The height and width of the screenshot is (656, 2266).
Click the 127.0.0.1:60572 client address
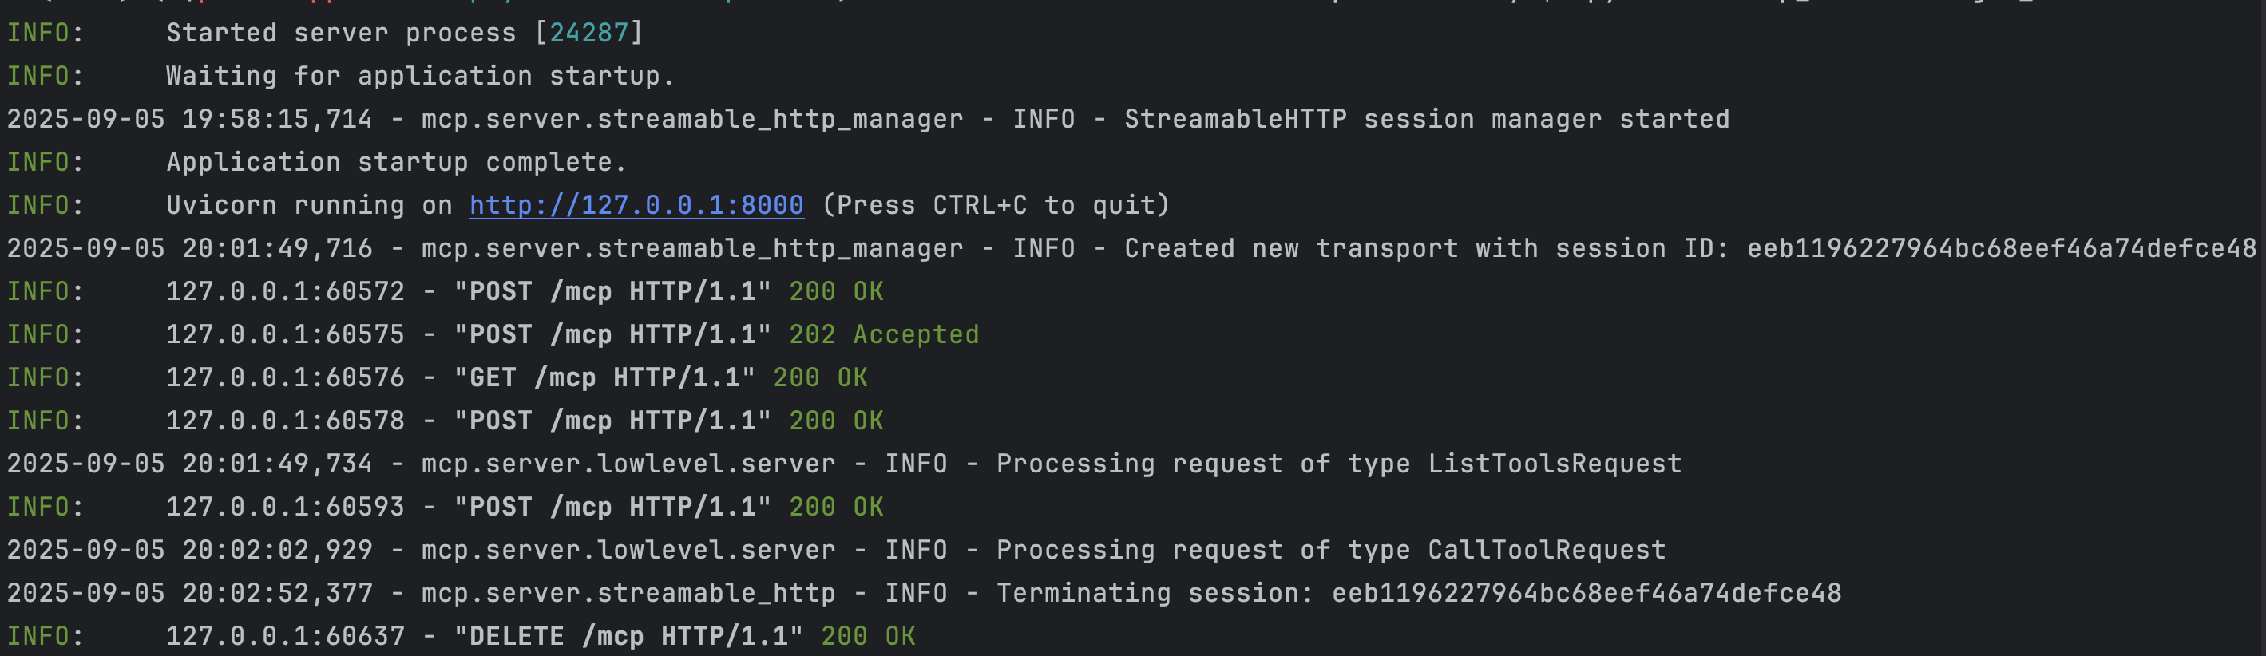285,291
